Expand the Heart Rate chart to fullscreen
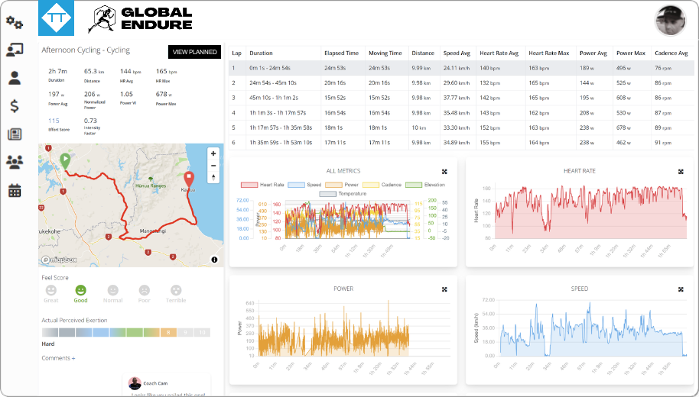This screenshot has height=397, width=699. tap(680, 172)
